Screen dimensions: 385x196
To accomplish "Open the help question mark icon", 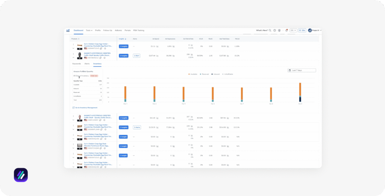I will coord(274,30).
